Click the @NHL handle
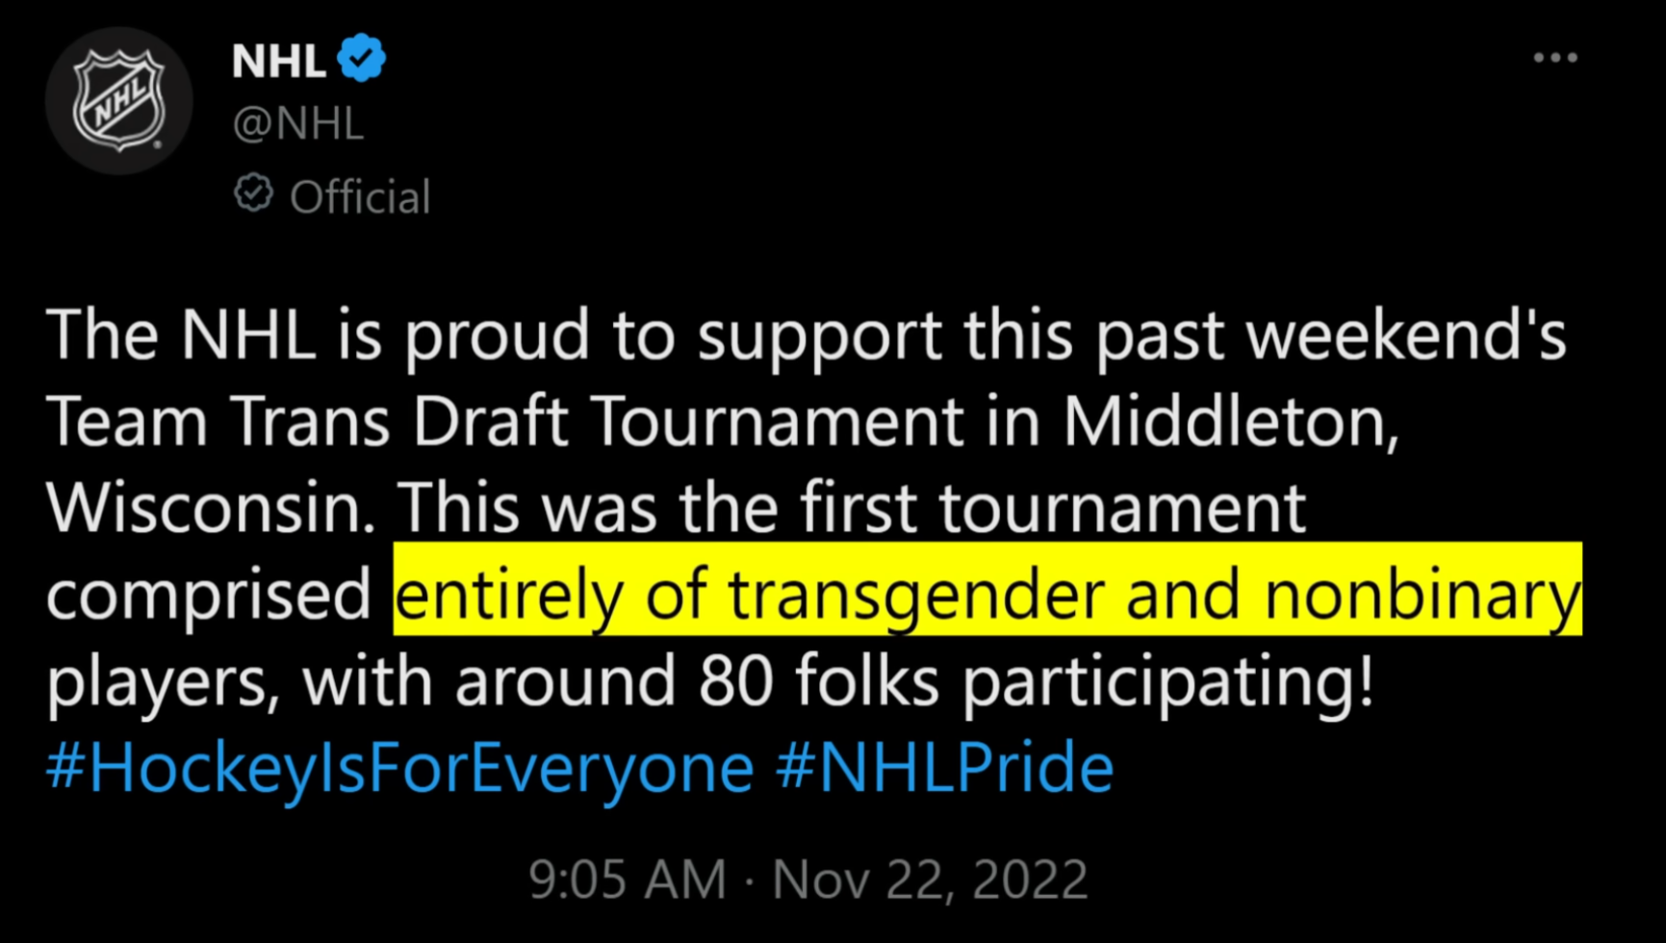 (x=298, y=125)
